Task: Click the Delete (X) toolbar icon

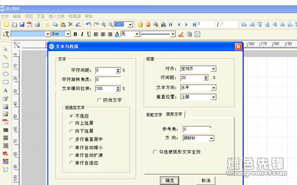Action: pos(70,24)
